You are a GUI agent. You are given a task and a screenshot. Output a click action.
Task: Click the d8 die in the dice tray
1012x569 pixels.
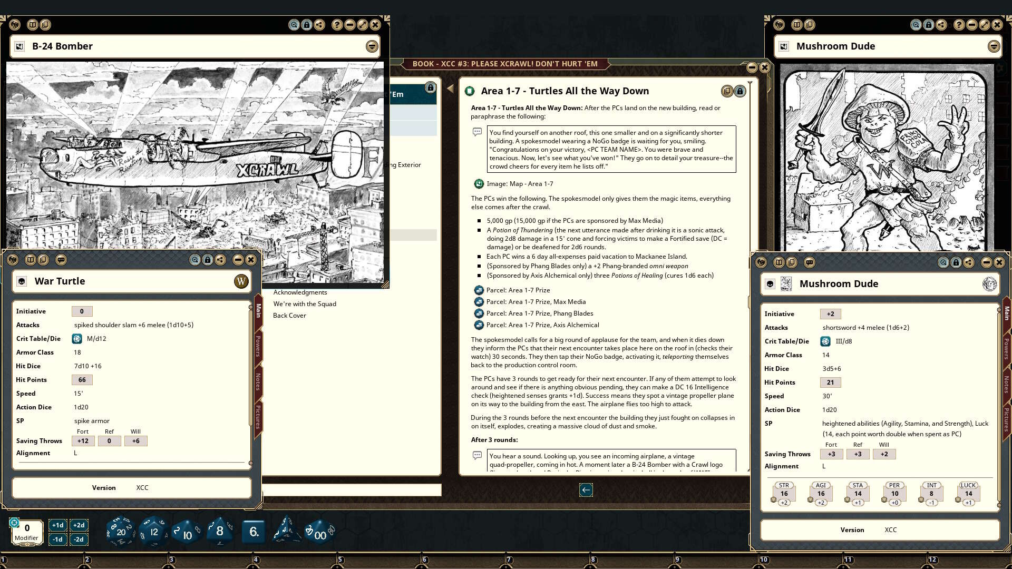(219, 531)
